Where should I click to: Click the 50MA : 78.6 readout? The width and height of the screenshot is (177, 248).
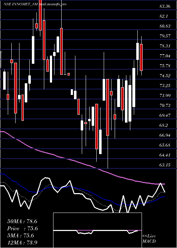tap(22, 221)
